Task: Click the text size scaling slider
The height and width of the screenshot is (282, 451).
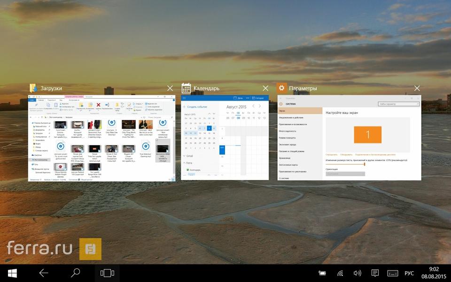Action: point(364,164)
